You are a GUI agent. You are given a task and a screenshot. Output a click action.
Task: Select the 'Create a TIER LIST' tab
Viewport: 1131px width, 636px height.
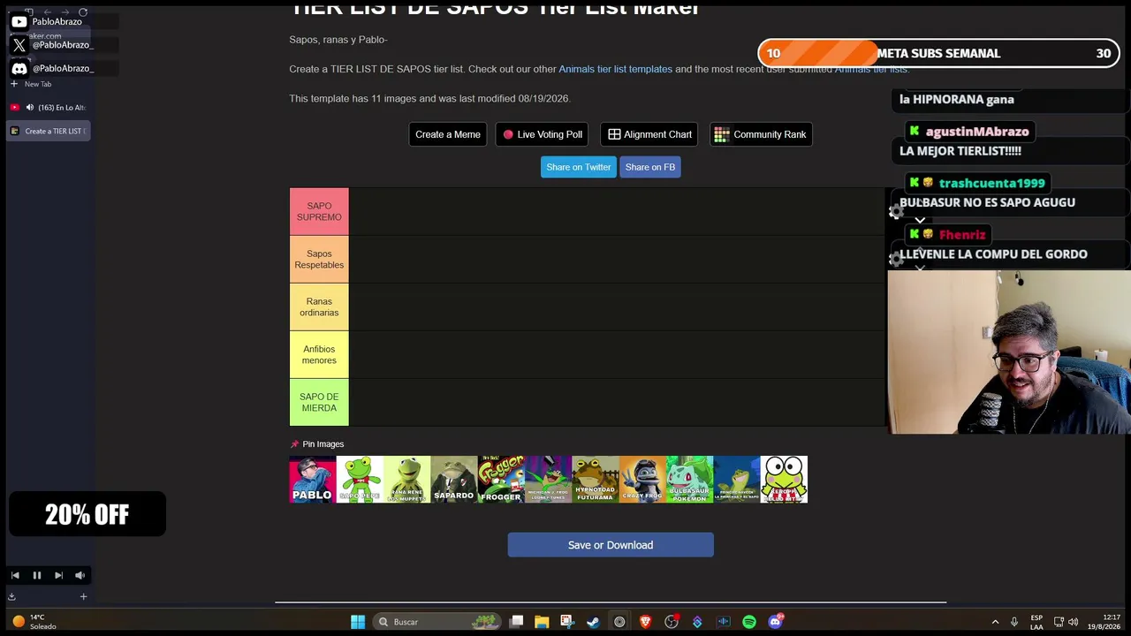pos(49,131)
